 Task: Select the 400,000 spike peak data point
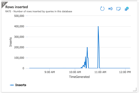coord(98,26)
